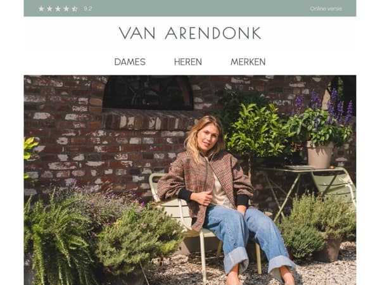
Task: Open the MERKEN brands page
Action: pos(248,62)
